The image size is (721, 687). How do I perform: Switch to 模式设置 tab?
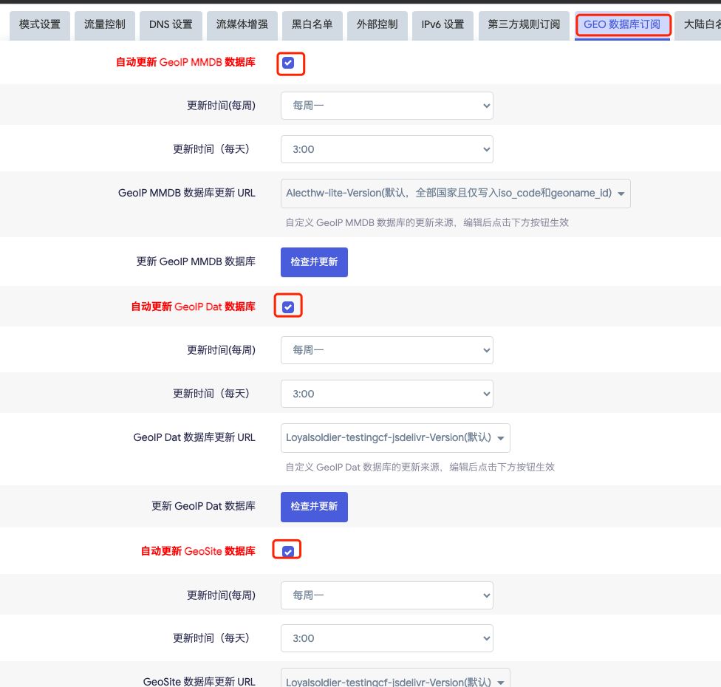[40, 25]
